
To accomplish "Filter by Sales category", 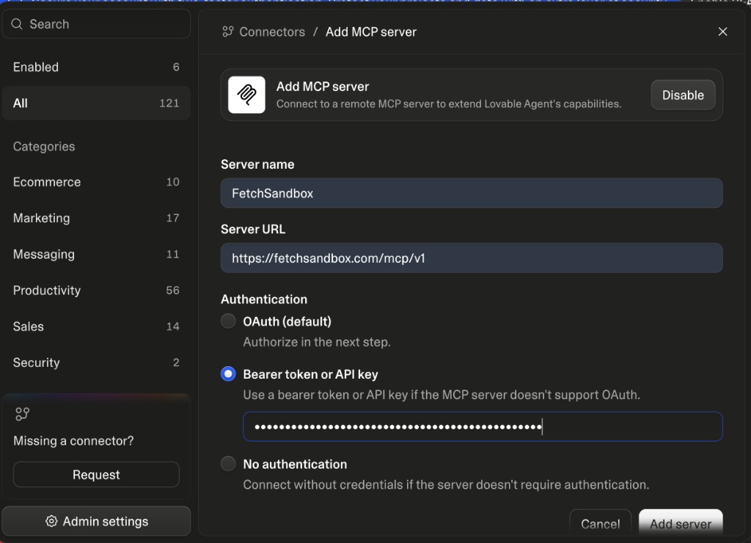I will click(96, 327).
